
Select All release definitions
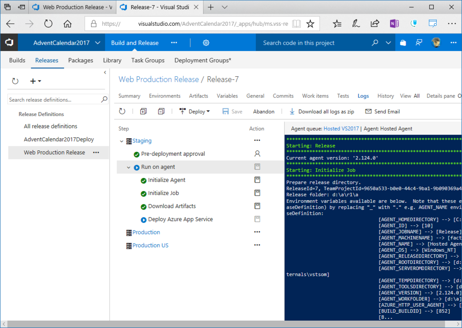click(51, 126)
